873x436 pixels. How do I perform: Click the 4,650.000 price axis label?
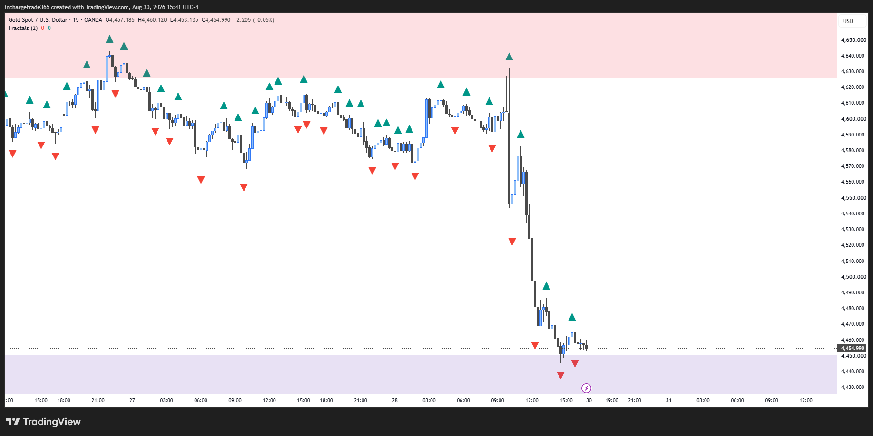853,40
